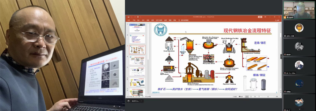
Task: Switch to Reading view in status bar
Action: pos(255,96)
